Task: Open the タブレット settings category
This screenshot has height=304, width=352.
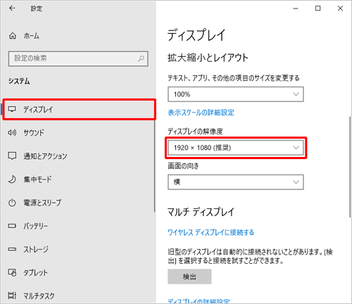Action: pyautogui.click(x=77, y=272)
